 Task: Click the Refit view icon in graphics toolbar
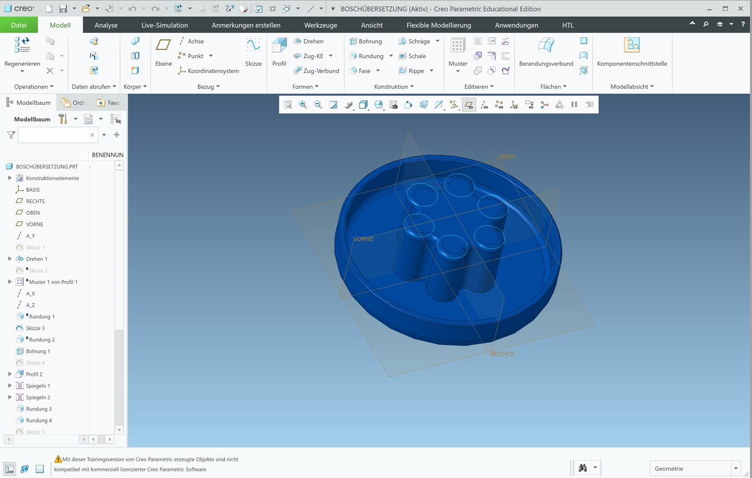click(x=288, y=105)
